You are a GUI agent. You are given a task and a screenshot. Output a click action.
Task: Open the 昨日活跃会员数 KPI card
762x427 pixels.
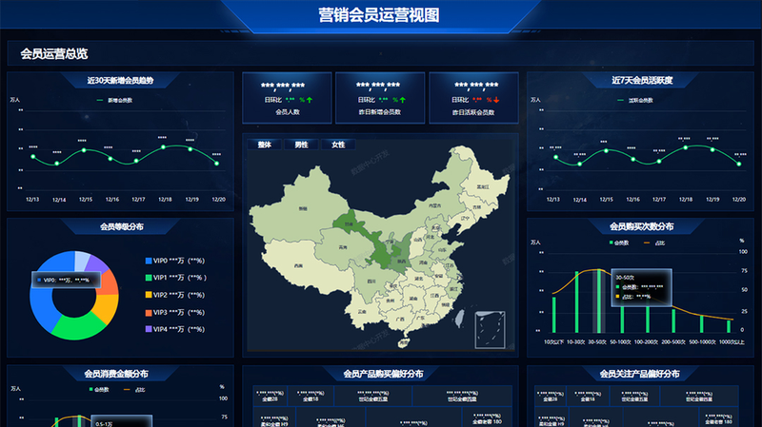tap(473, 98)
